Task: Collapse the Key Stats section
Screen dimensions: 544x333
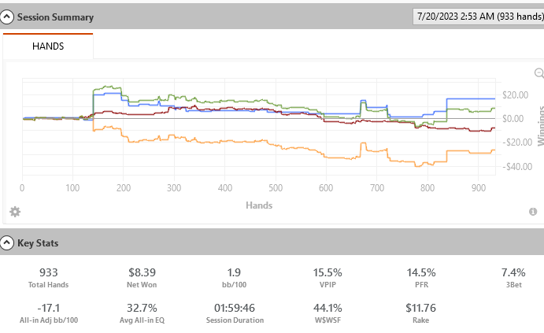Action: [8, 243]
